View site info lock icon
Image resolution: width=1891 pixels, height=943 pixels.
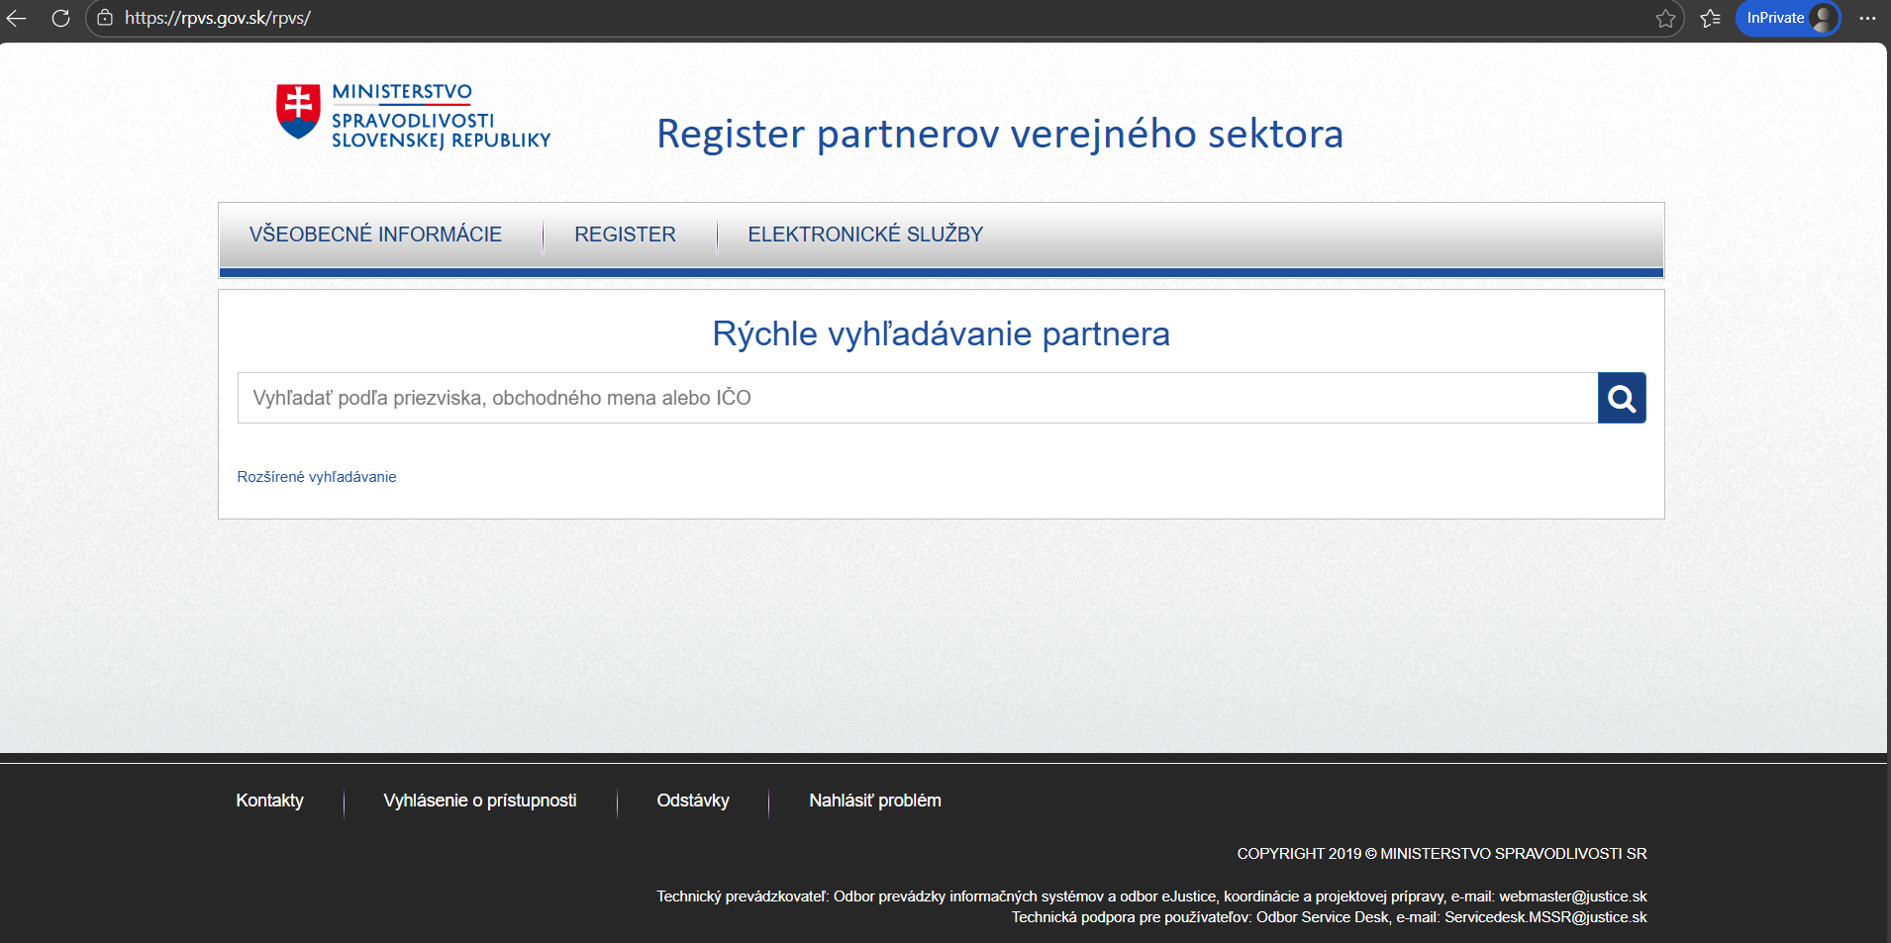point(105,18)
